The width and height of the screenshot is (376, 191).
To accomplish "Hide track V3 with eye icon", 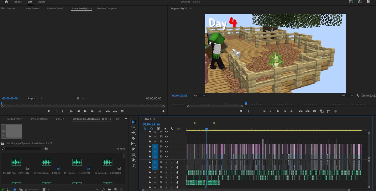I will 166,146.
